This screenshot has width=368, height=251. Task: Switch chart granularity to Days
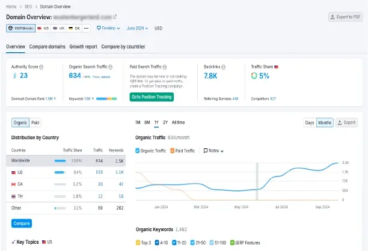coord(310,122)
